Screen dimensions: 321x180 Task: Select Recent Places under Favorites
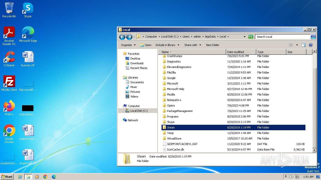139,68
